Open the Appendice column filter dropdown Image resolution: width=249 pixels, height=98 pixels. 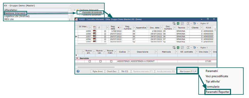tap(148, 28)
